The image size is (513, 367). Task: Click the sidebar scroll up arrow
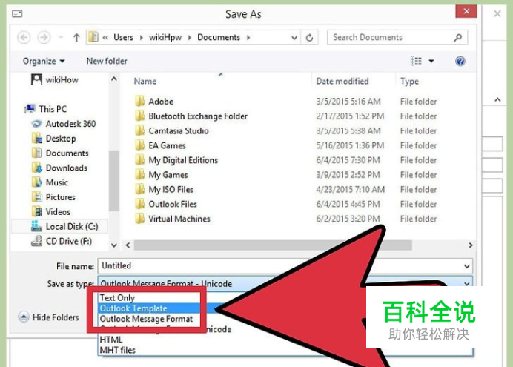(114, 79)
